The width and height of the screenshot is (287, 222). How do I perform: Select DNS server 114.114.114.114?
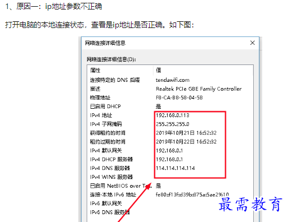[x=175, y=168]
